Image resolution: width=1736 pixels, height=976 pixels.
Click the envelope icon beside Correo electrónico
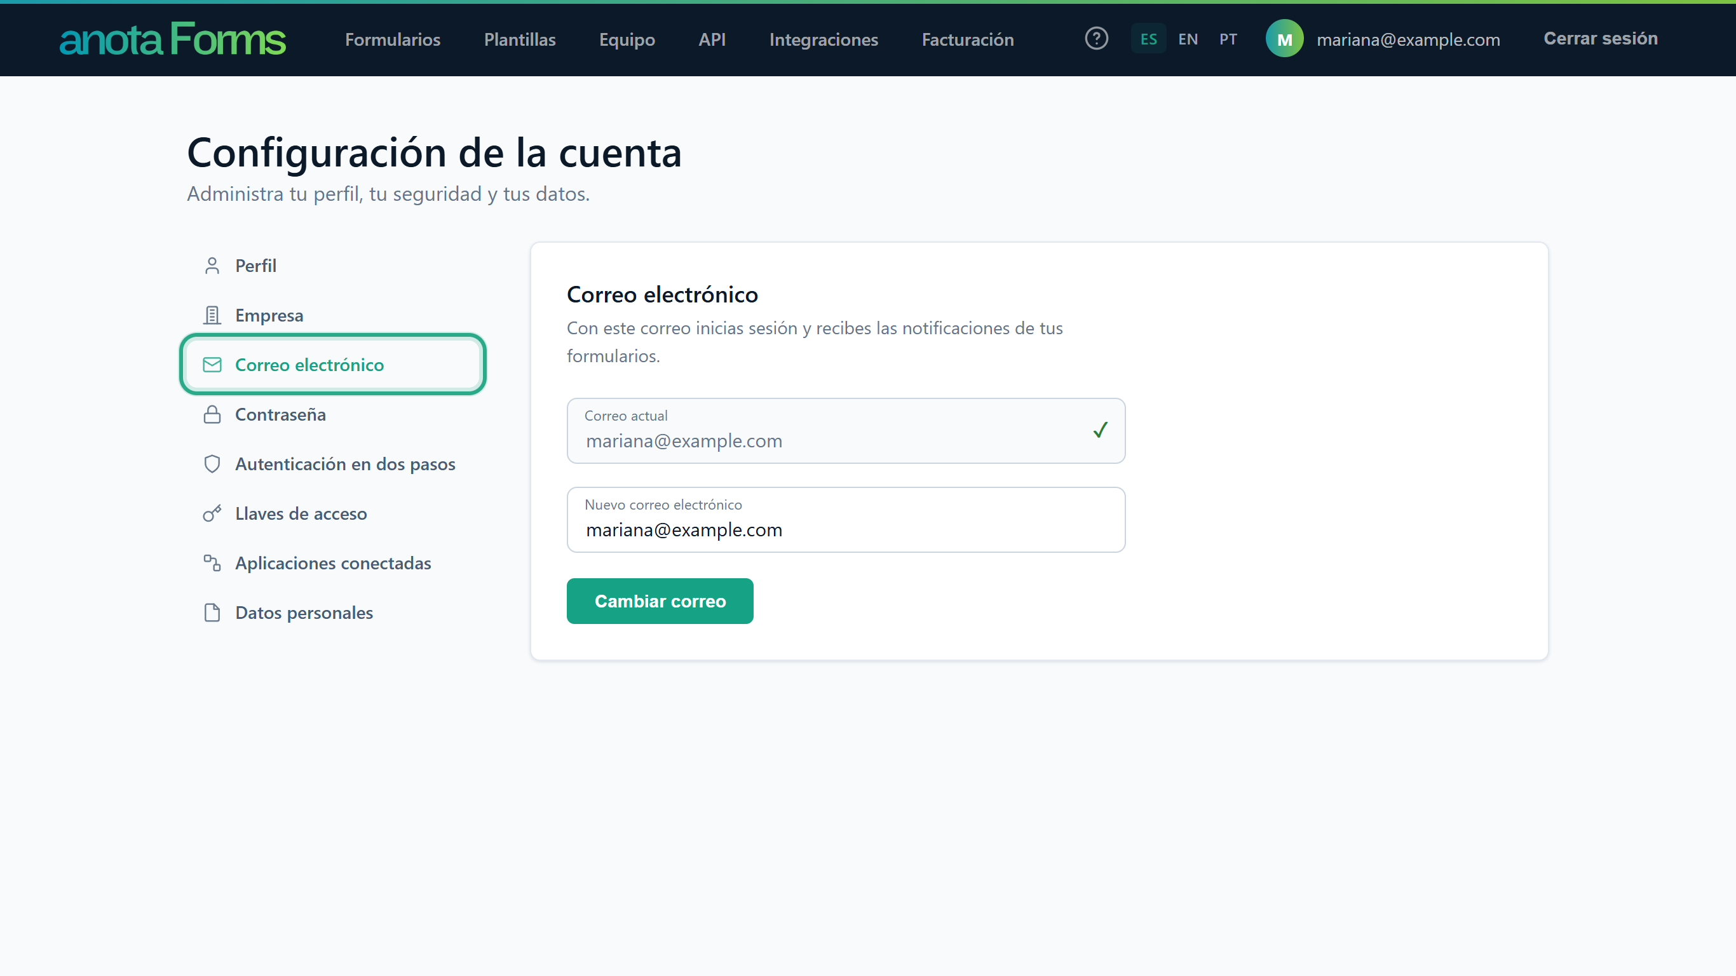tap(212, 365)
